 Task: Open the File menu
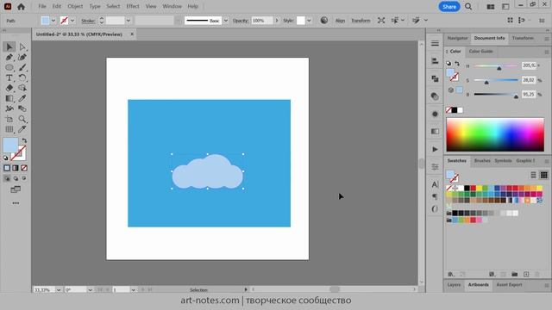[x=42, y=6]
